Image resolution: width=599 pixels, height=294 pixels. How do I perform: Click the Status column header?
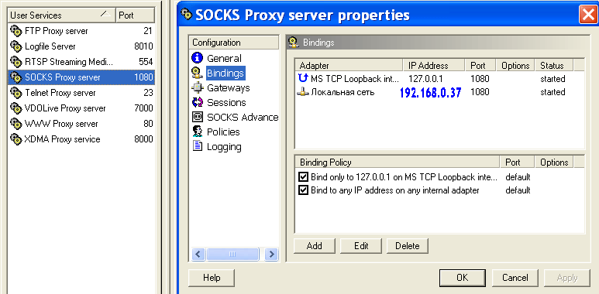click(x=555, y=65)
